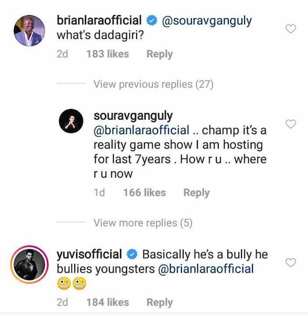Reply to yuvisofficial's bully comment

point(159,303)
